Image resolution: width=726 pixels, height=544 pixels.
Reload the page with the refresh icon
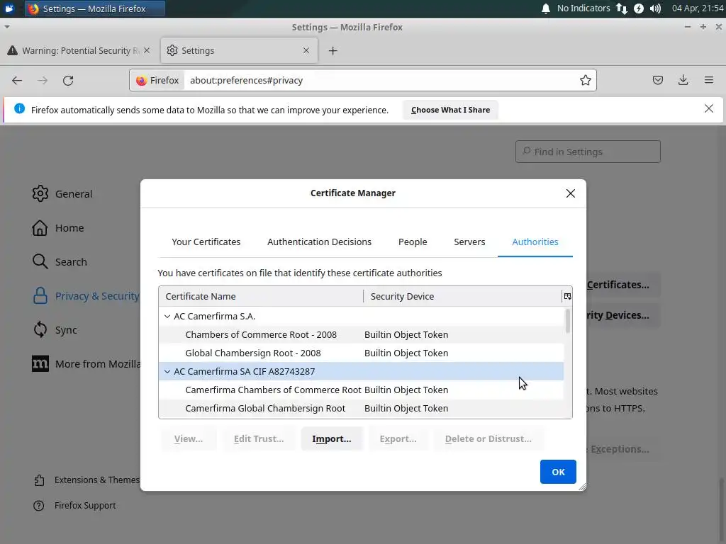coord(68,81)
